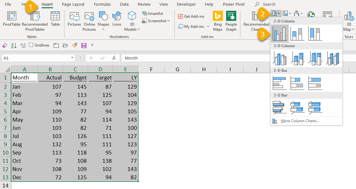356x189 pixels.
Task: Select the 2-D Clustered Column chart
Action: [280, 34]
